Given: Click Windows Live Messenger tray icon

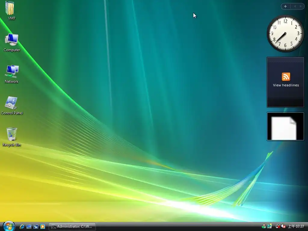Looking at the screenshot, I should coord(263,226).
